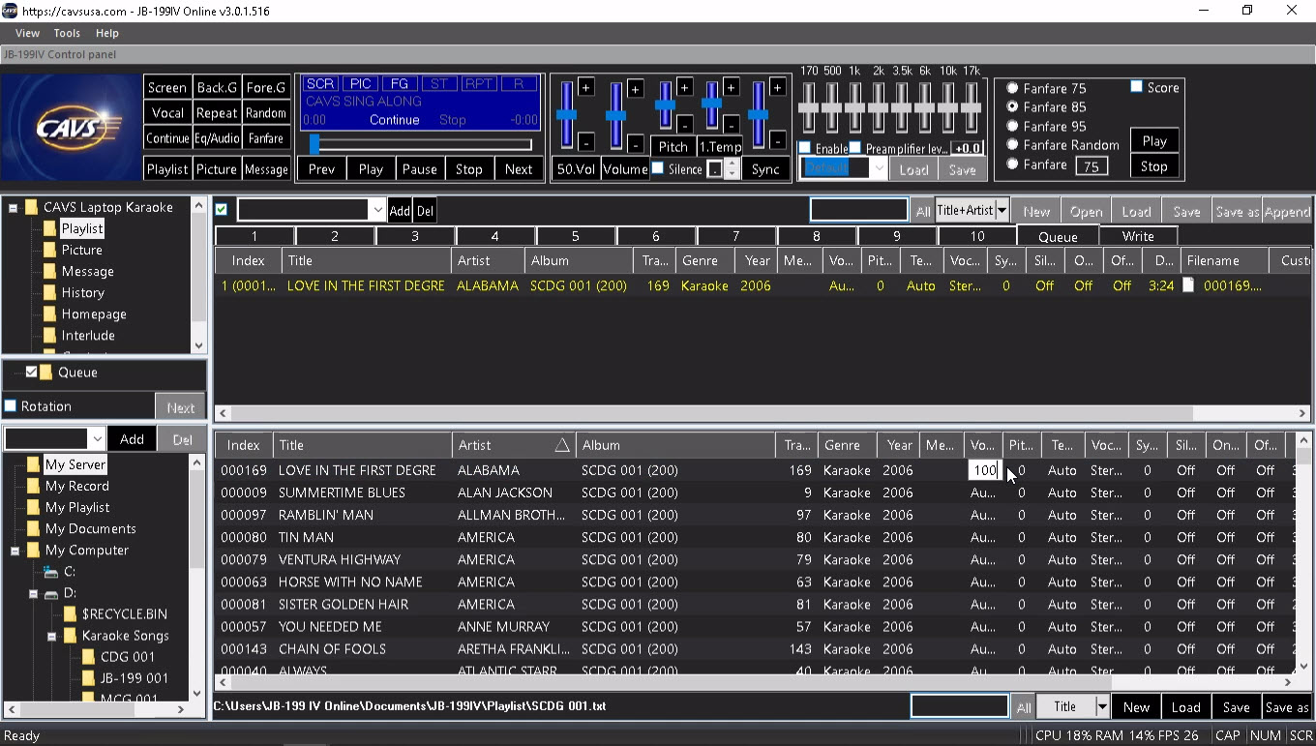Click the CAVS logo in the control panel
The image size is (1316, 746).
pos(71,128)
